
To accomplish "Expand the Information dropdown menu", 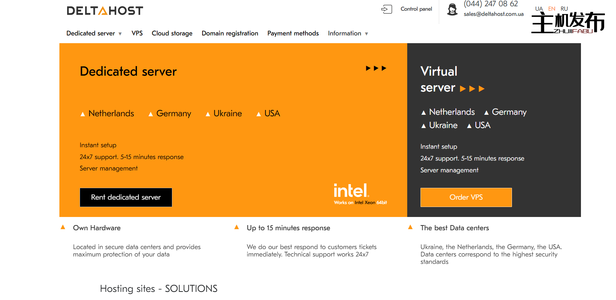I will (x=347, y=34).
